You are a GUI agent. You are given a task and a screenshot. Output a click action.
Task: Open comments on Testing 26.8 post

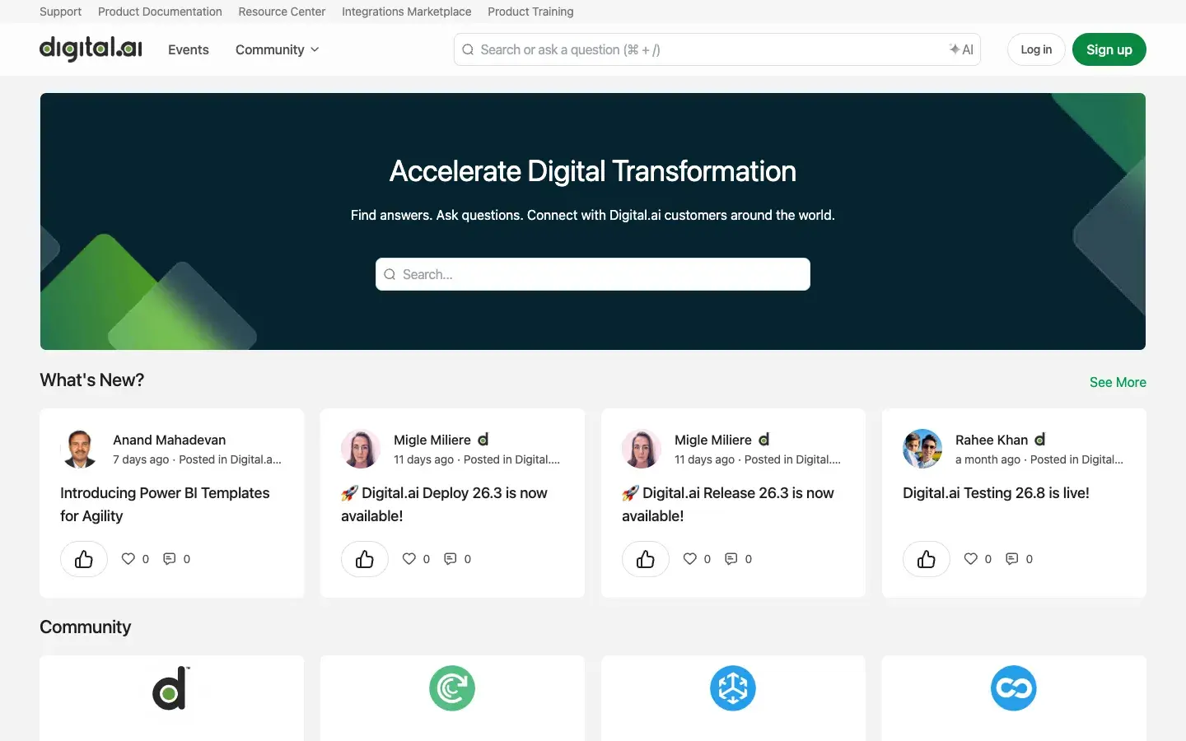1012,559
